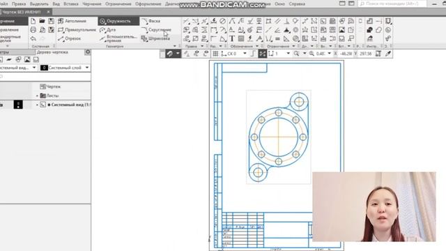Click the Y coordinate field
The image size is (446, 251).
click(365, 54)
